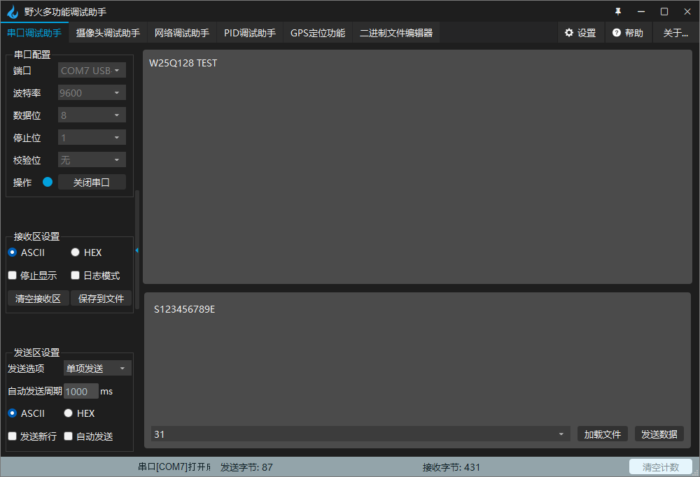Click the blue serial port status indicator
The image size is (700, 477).
tap(48, 182)
